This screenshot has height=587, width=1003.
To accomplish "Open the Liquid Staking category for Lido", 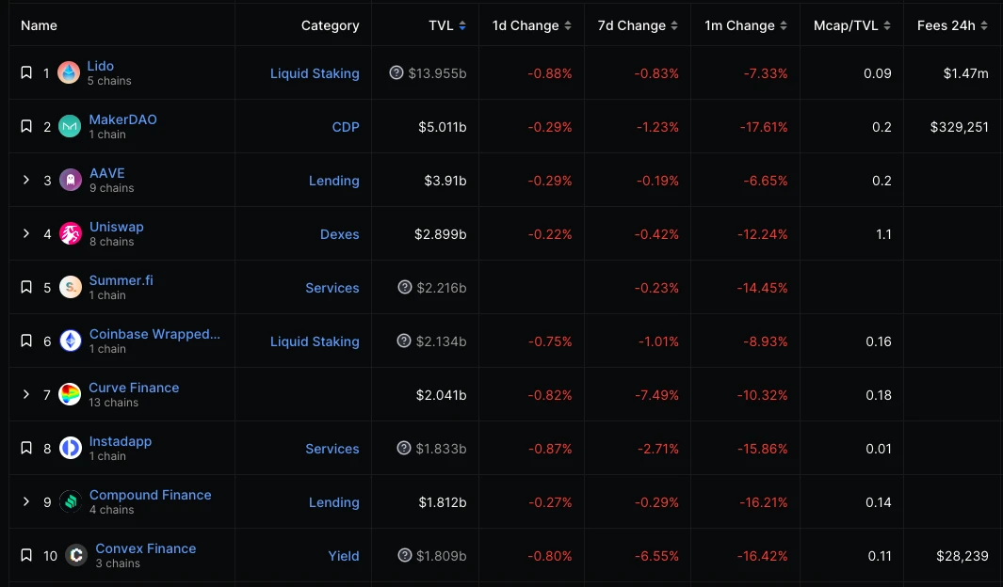I will 315,73.
